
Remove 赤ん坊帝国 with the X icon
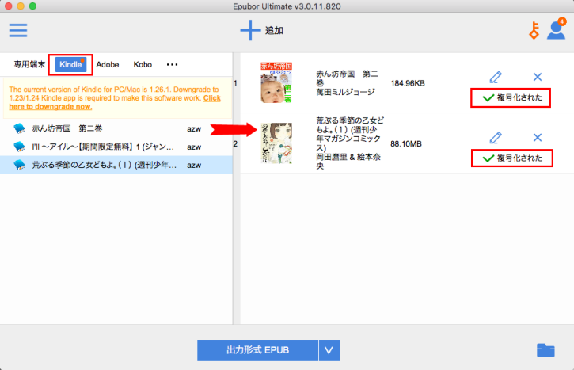tap(538, 77)
